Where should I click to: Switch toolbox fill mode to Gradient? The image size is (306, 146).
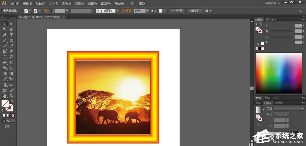point(8,115)
